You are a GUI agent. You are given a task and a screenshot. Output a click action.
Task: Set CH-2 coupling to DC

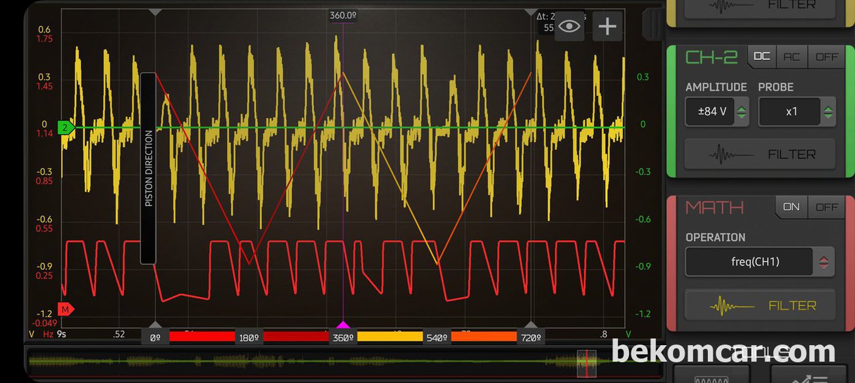(x=762, y=56)
